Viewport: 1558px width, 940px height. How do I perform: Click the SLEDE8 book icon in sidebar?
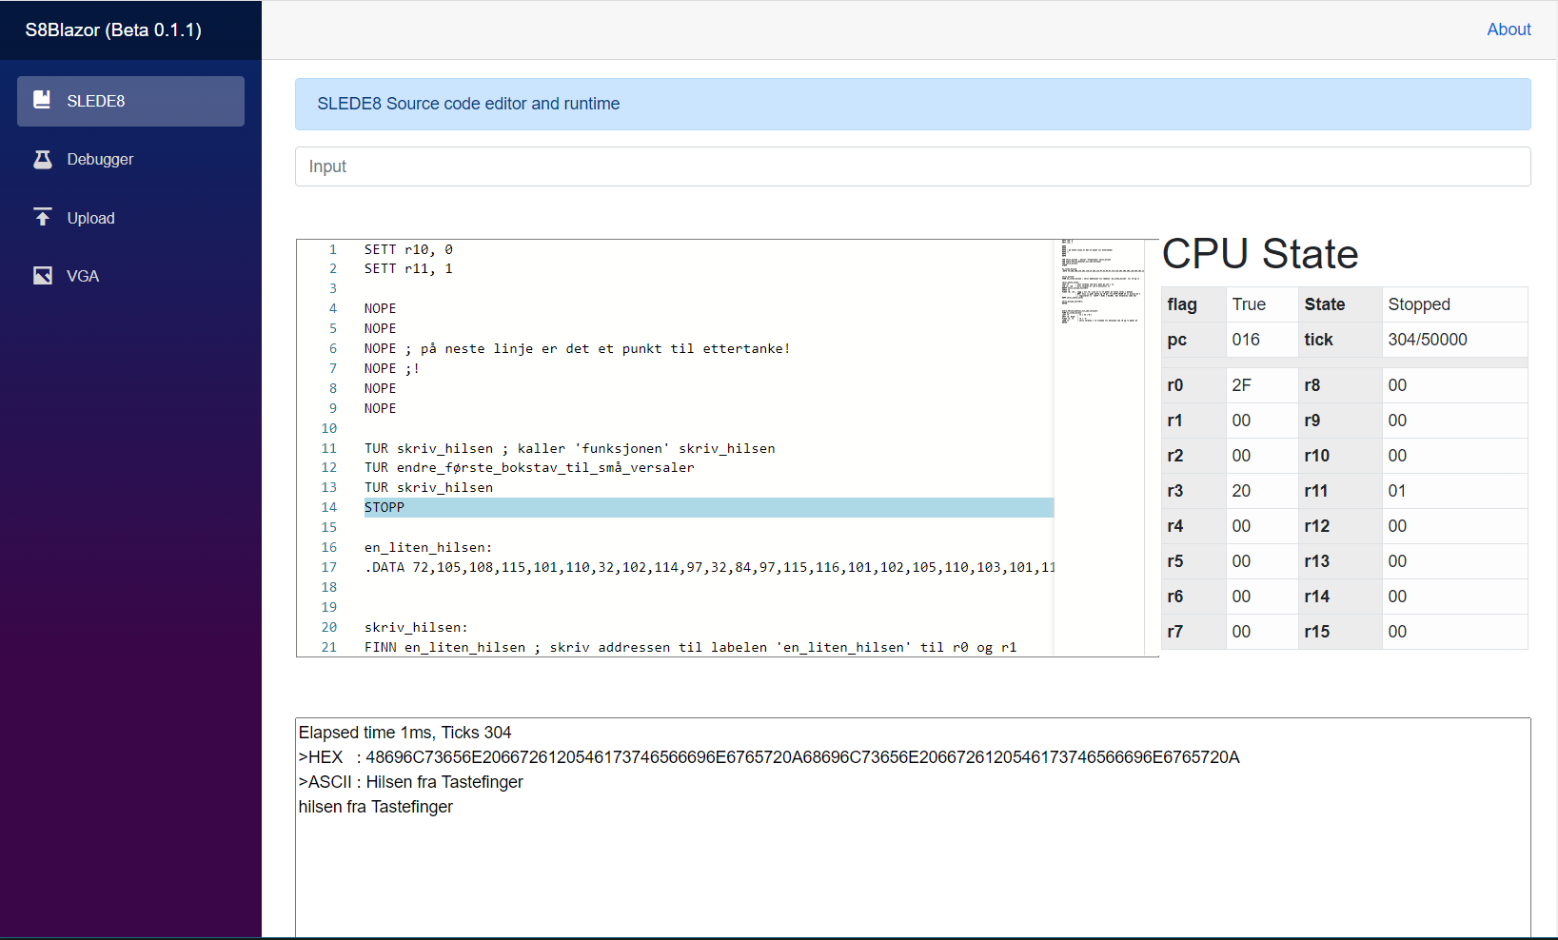42,100
